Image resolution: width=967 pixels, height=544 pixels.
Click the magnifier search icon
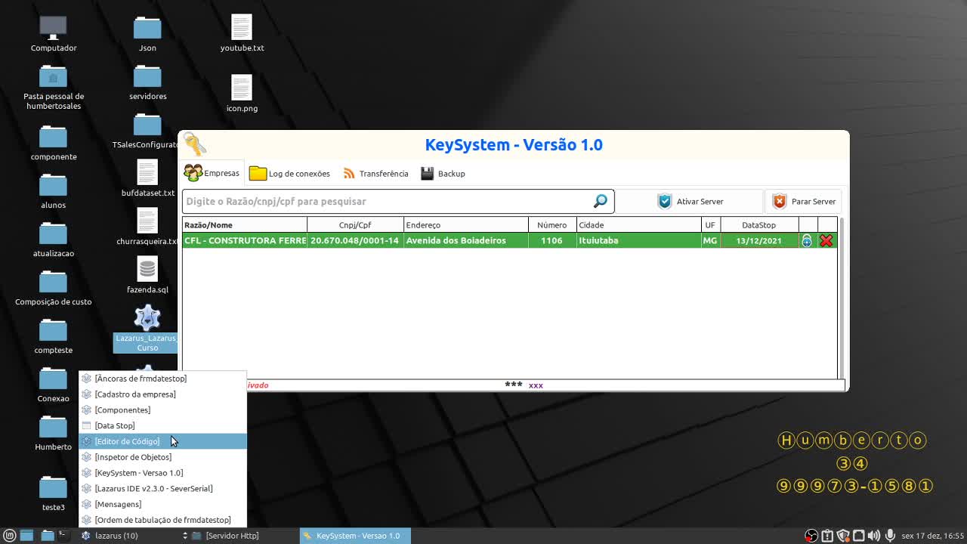(601, 201)
